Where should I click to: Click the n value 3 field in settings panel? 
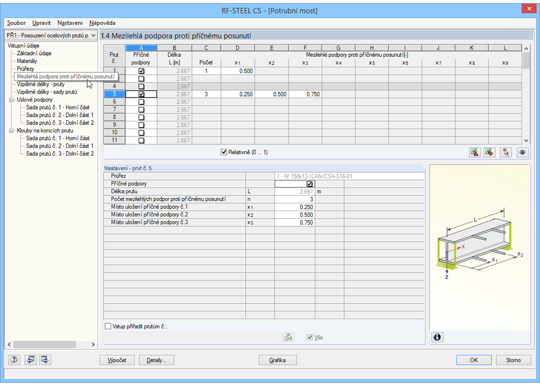click(x=295, y=199)
